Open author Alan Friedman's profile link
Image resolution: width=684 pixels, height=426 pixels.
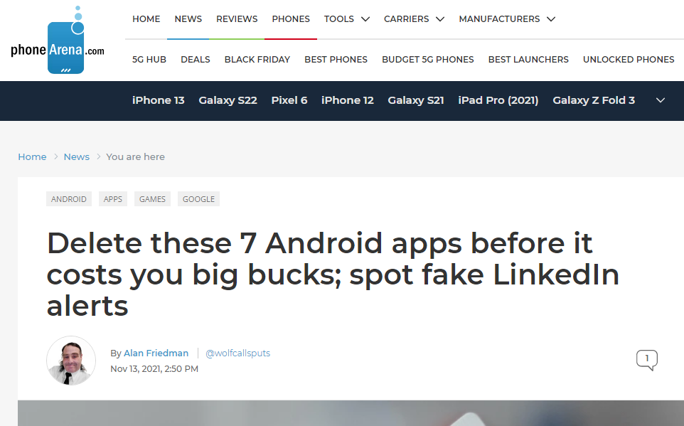156,353
